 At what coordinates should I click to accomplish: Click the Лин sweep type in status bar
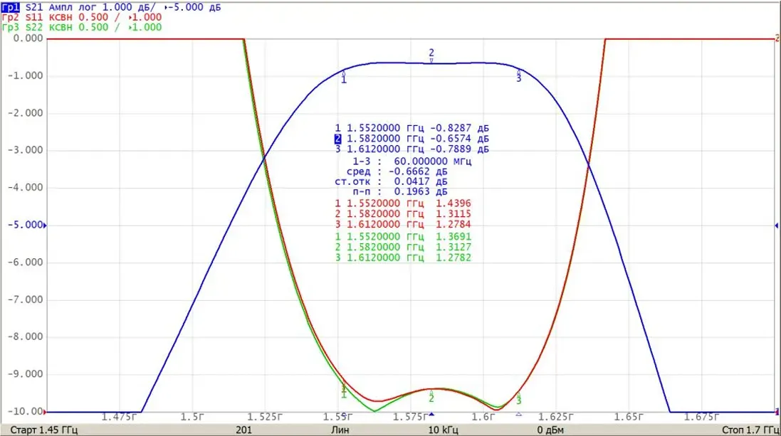(340, 430)
